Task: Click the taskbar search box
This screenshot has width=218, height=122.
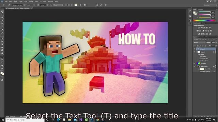Action: click(25, 120)
